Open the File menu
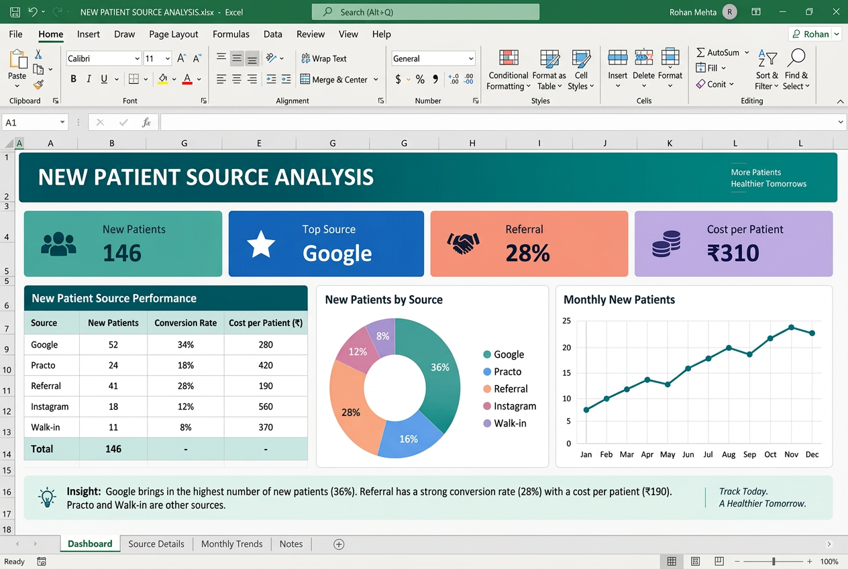Screen dimensions: 848x569 pyautogui.click(x=15, y=34)
